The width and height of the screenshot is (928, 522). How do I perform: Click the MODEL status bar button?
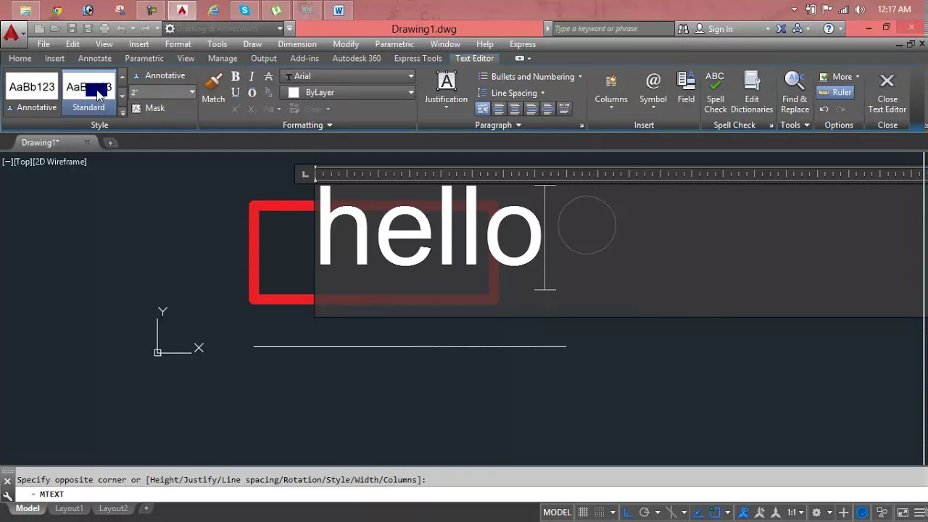[557, 512]
